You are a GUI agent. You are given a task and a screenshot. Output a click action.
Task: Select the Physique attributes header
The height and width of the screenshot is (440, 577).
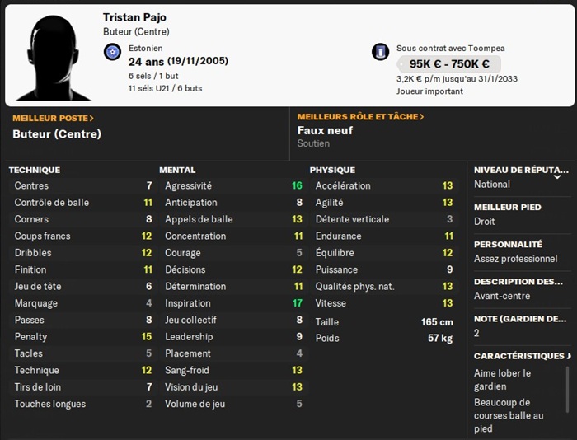tap(332, 170)
